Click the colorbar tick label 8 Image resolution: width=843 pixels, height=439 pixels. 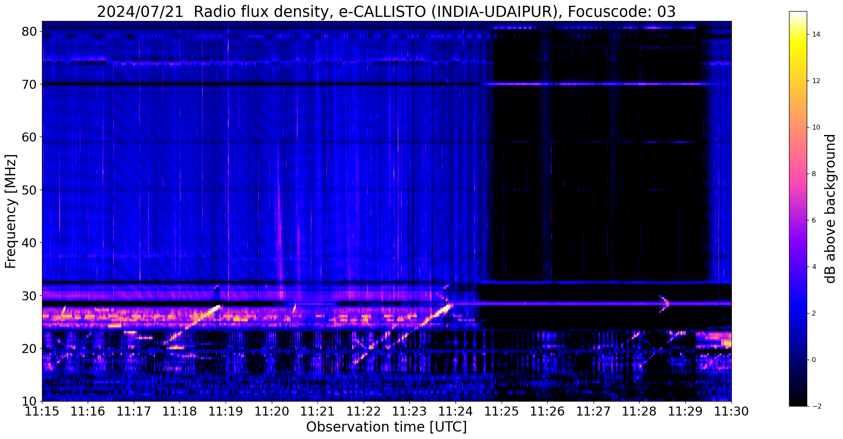coord(814,174)
